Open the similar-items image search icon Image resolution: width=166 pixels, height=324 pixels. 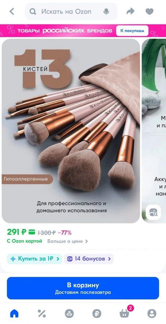(x=153, y=212)
